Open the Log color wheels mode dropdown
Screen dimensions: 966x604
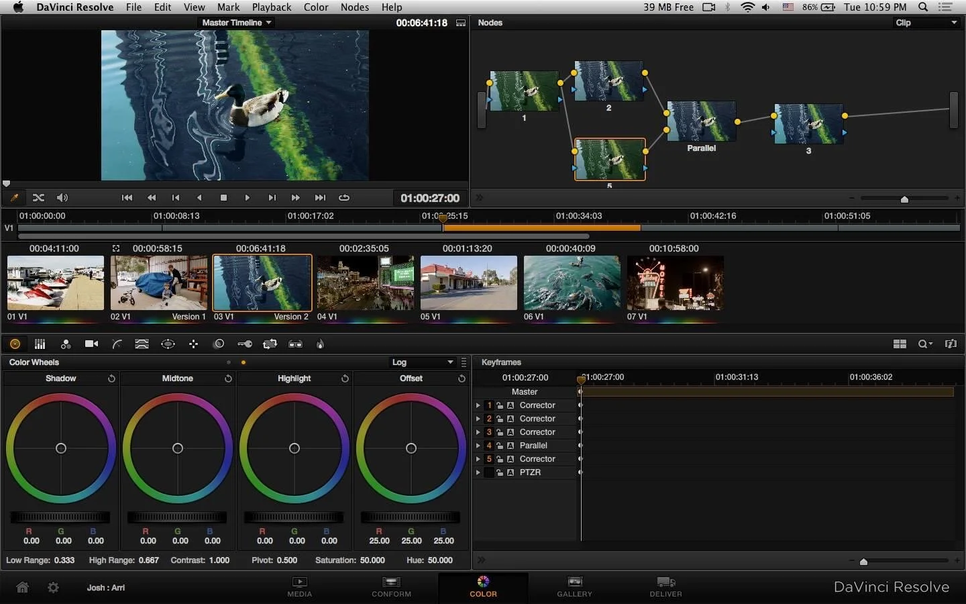pos(423,362)
